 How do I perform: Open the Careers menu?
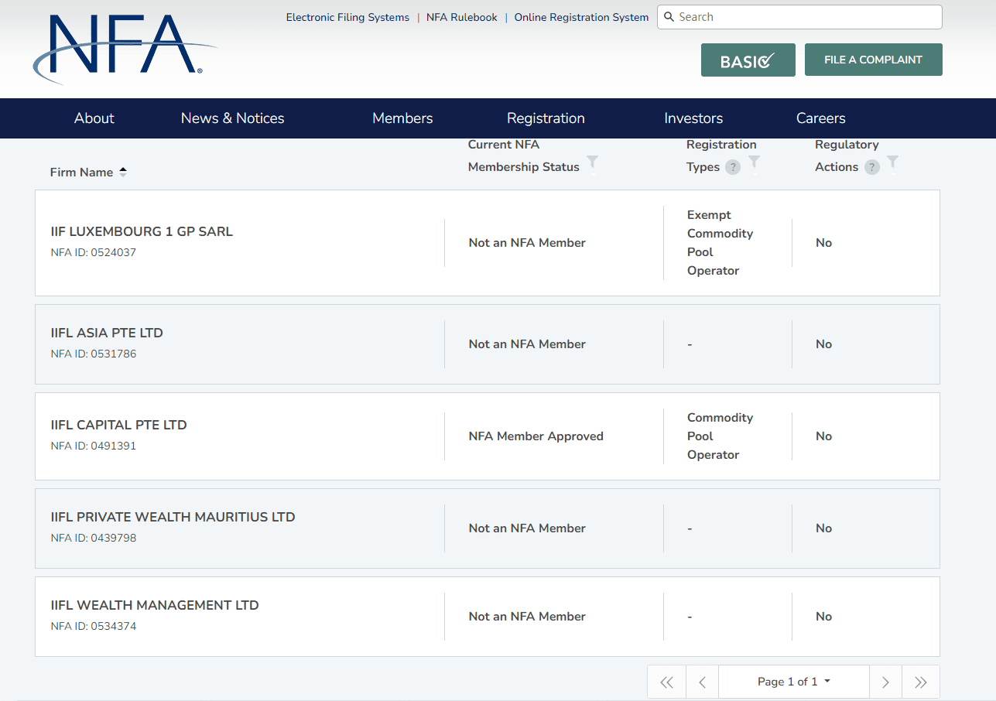click(821, 118)
